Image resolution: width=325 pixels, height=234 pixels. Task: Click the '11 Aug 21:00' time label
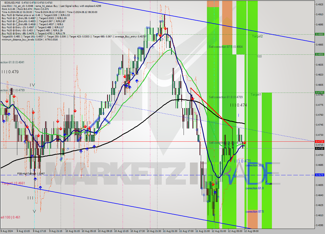tap(203, 231)
